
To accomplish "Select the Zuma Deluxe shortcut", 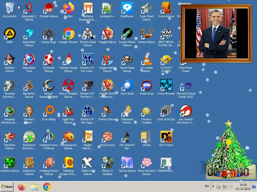I will (x=166, y=8).
